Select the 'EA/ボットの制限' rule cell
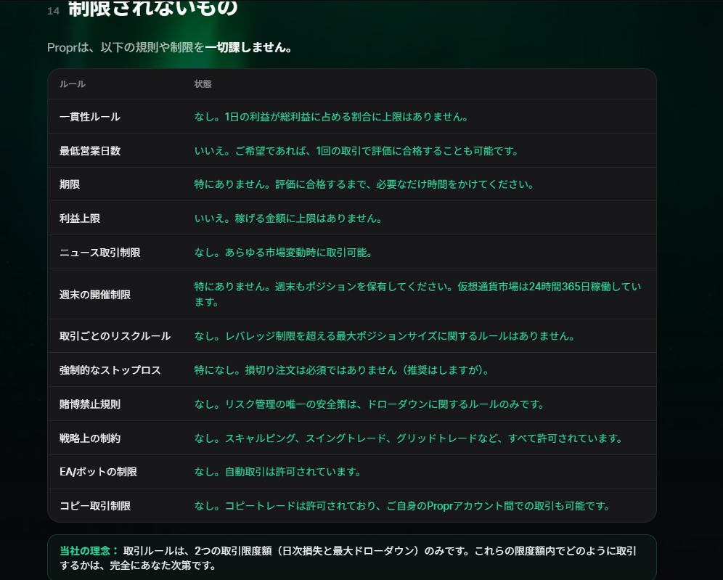Image resolution: width=723 pixels, height=580 pixels. click(x=98, y=472)
